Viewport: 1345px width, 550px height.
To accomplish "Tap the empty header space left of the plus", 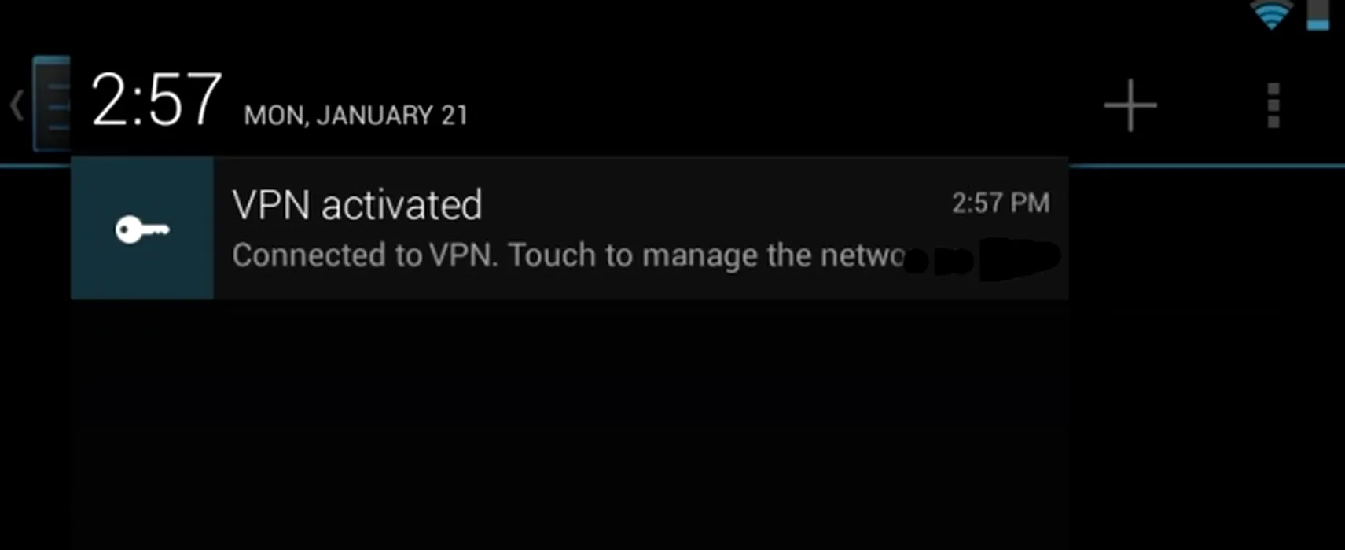I will [x=786, y=104].
